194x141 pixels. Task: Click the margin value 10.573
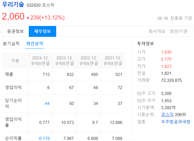68,123
